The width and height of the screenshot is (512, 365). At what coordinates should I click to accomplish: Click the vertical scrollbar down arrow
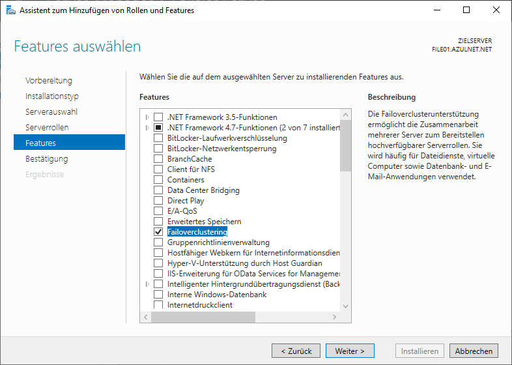345,306
